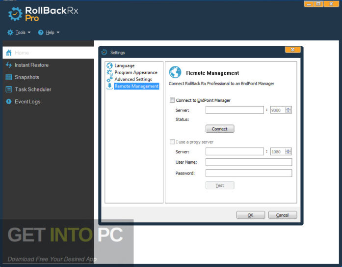Click the Task Scheduler calendar icon
This screenshot has width=342, height=267.
pos(9,89)
